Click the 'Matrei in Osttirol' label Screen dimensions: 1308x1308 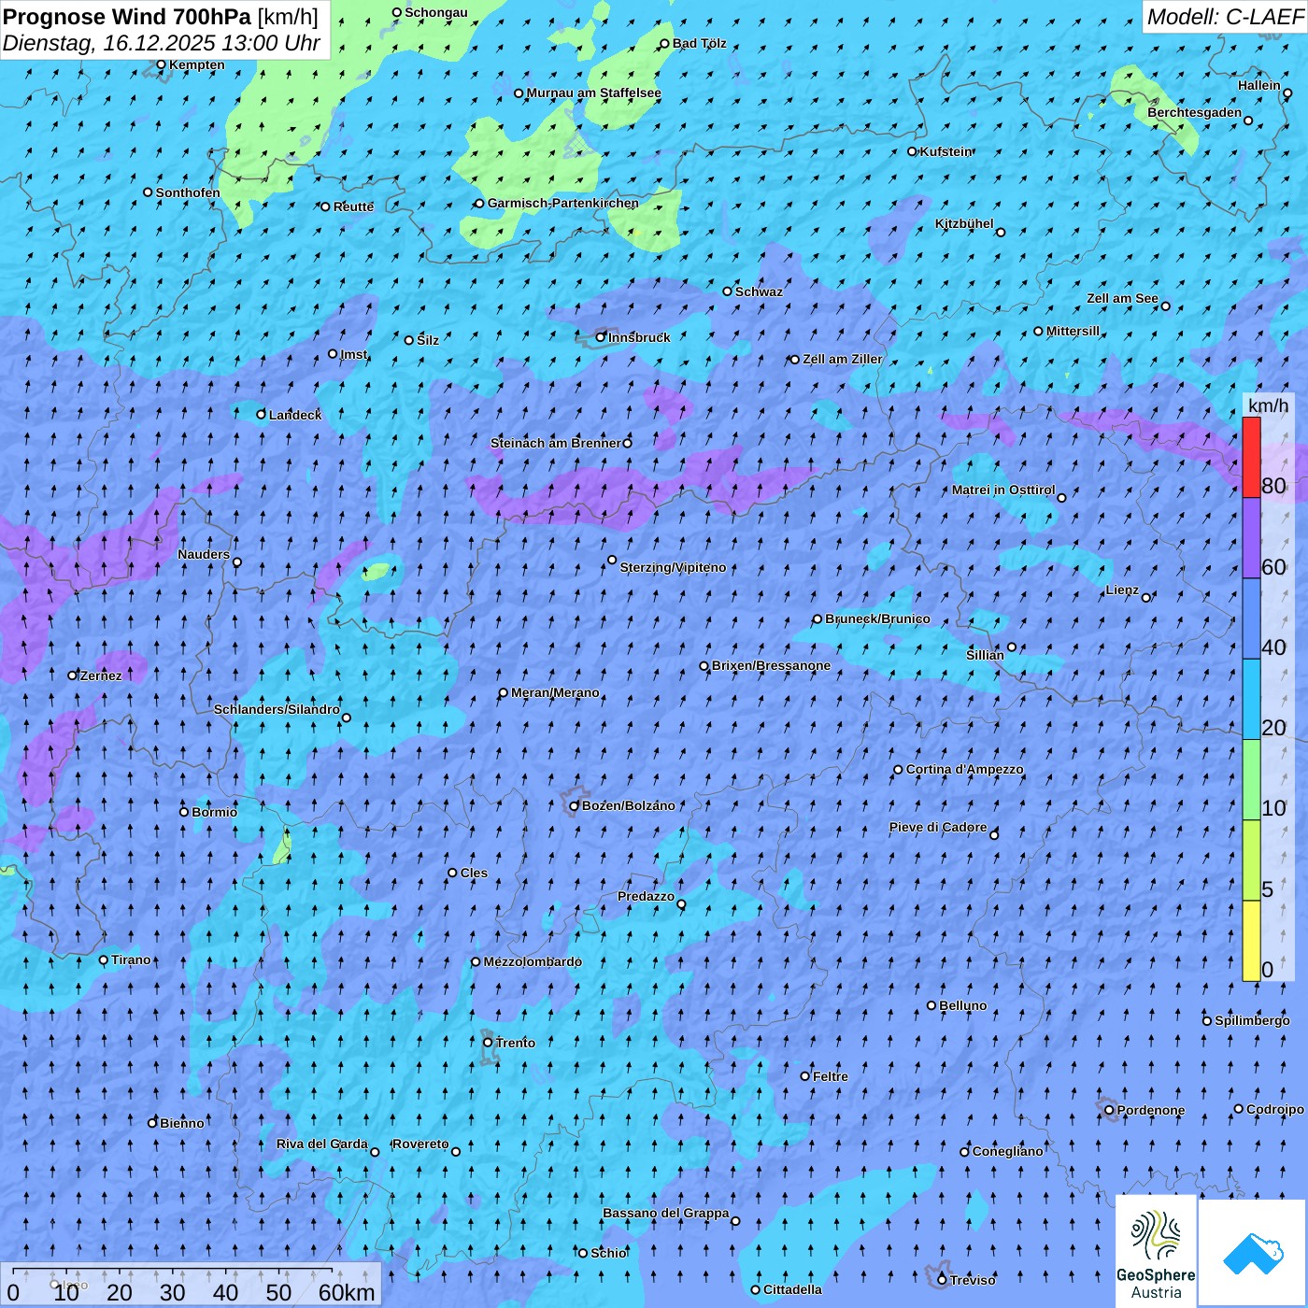(1003, 490)
